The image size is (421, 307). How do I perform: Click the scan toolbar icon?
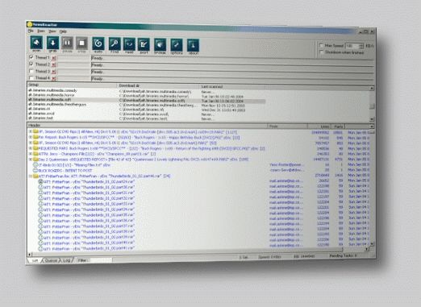(x=36, y=43)
